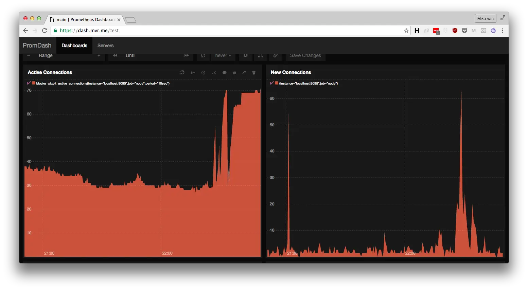This screenshot has height=290, width=528.
Task: Go to PromDash home link
Action: tap(37, 46)
